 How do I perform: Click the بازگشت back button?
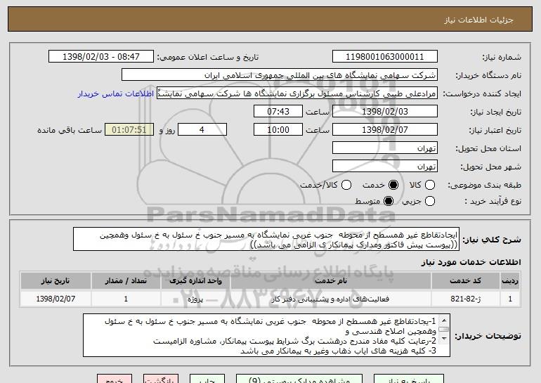point(161,379)
